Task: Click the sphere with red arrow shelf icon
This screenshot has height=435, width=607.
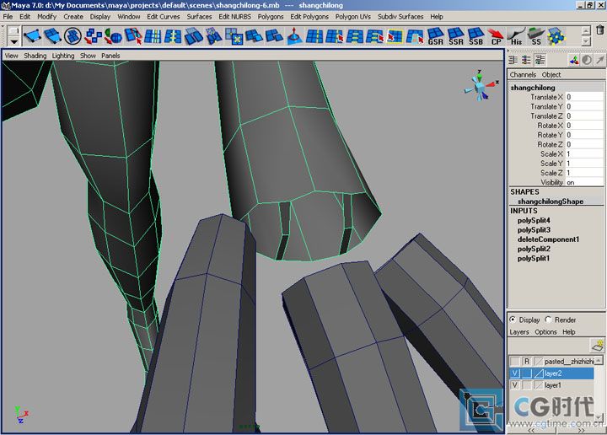Action: pyautogui.click(x=113, y=36)
